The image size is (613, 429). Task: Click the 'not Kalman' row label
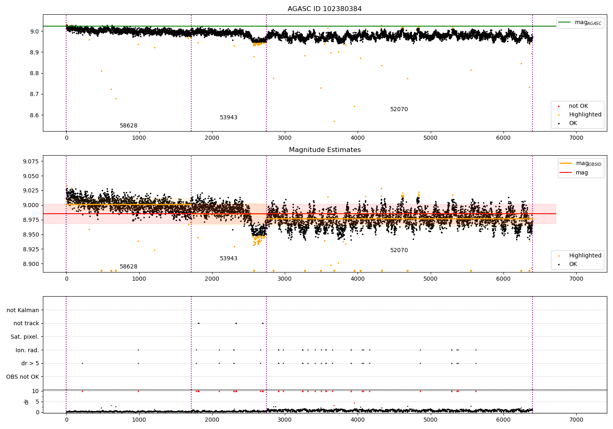[23, 310]
